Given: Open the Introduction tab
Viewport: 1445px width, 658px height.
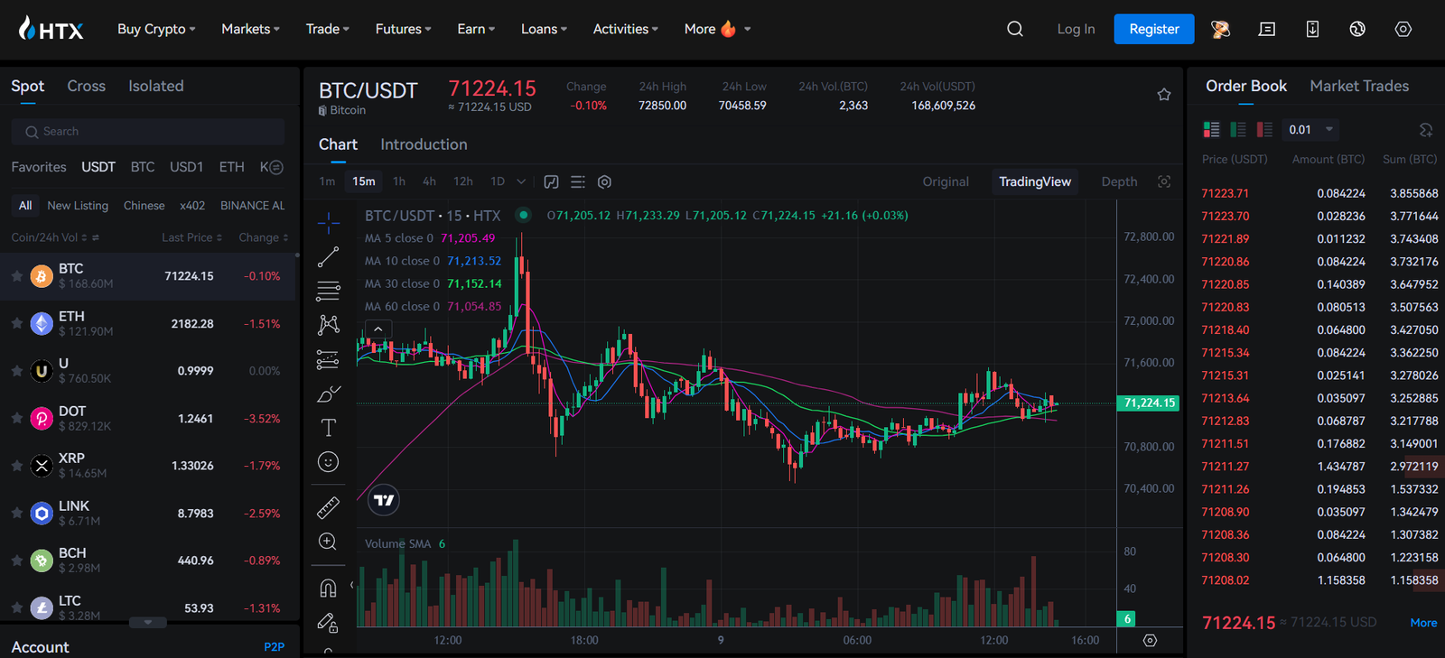Looking at the screenshot, I should click(424, 144).
